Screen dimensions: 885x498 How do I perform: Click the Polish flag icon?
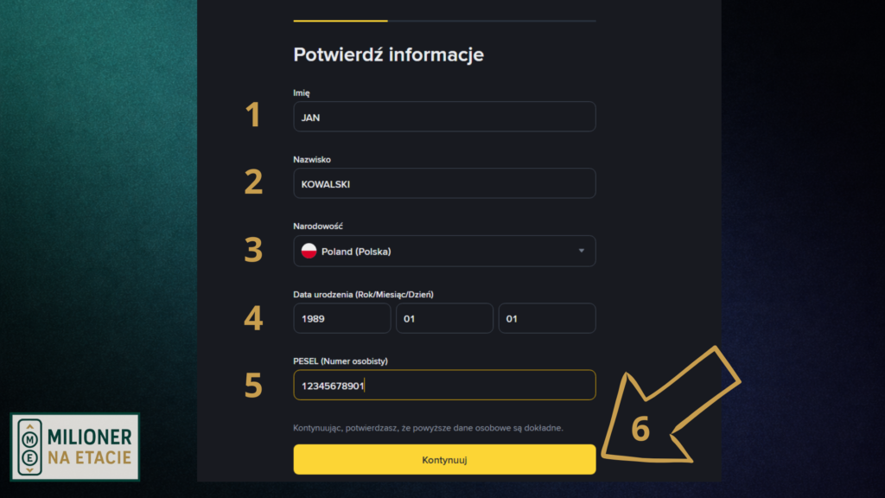pos(309,251)
